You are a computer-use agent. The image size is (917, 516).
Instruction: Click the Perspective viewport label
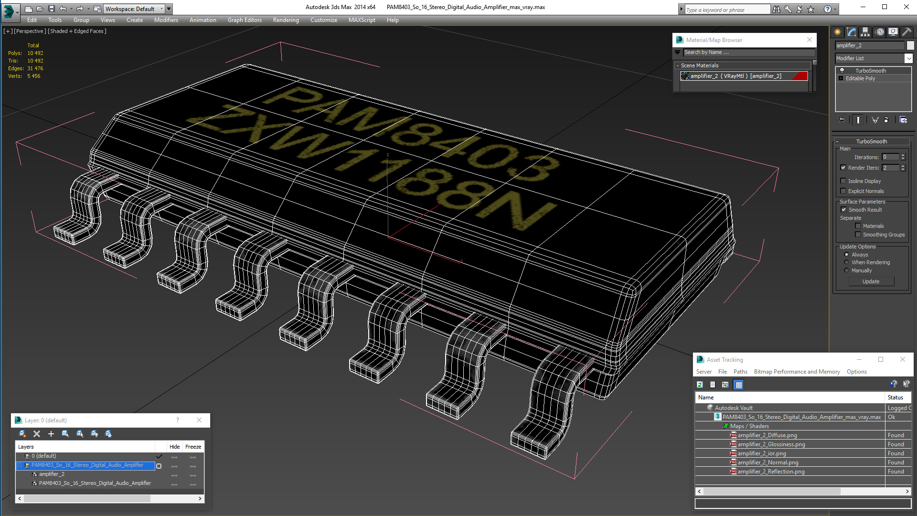pos(30,31)
